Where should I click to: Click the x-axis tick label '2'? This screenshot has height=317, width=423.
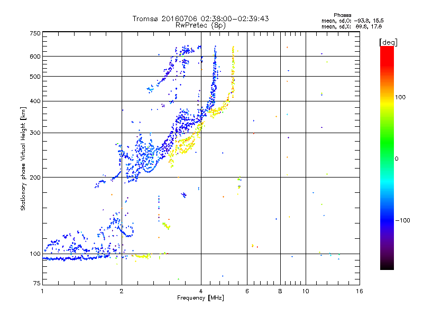click(122, 291)
